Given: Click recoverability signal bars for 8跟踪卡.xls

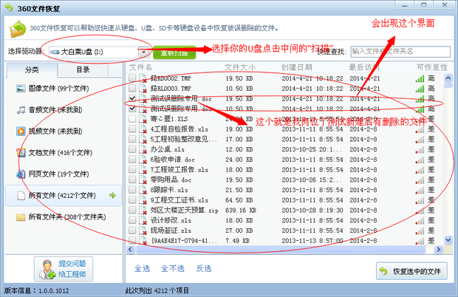Looking at the screenshot, I should coord(420,190).
